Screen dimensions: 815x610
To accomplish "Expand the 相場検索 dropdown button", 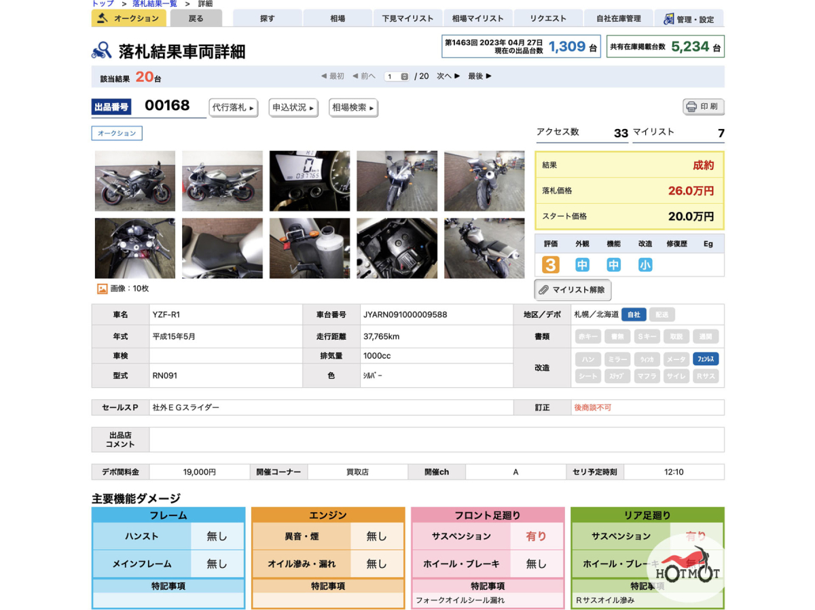I will pyautogui.click(x=353, y=107).
